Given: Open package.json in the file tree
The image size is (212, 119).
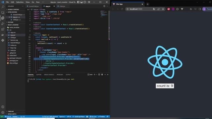Looking at the screenshot, I should (x=14, y=60).
